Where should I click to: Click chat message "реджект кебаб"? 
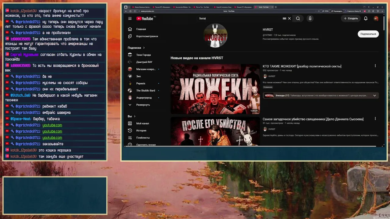pos(55,106)
